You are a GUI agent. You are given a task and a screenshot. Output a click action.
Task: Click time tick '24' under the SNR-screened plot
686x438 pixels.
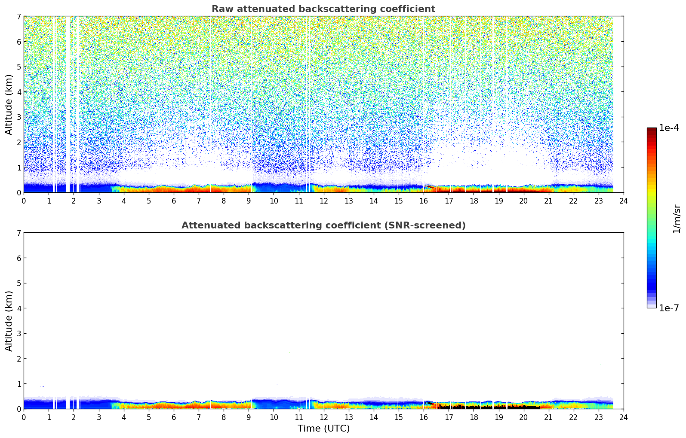tap(624, 417)
